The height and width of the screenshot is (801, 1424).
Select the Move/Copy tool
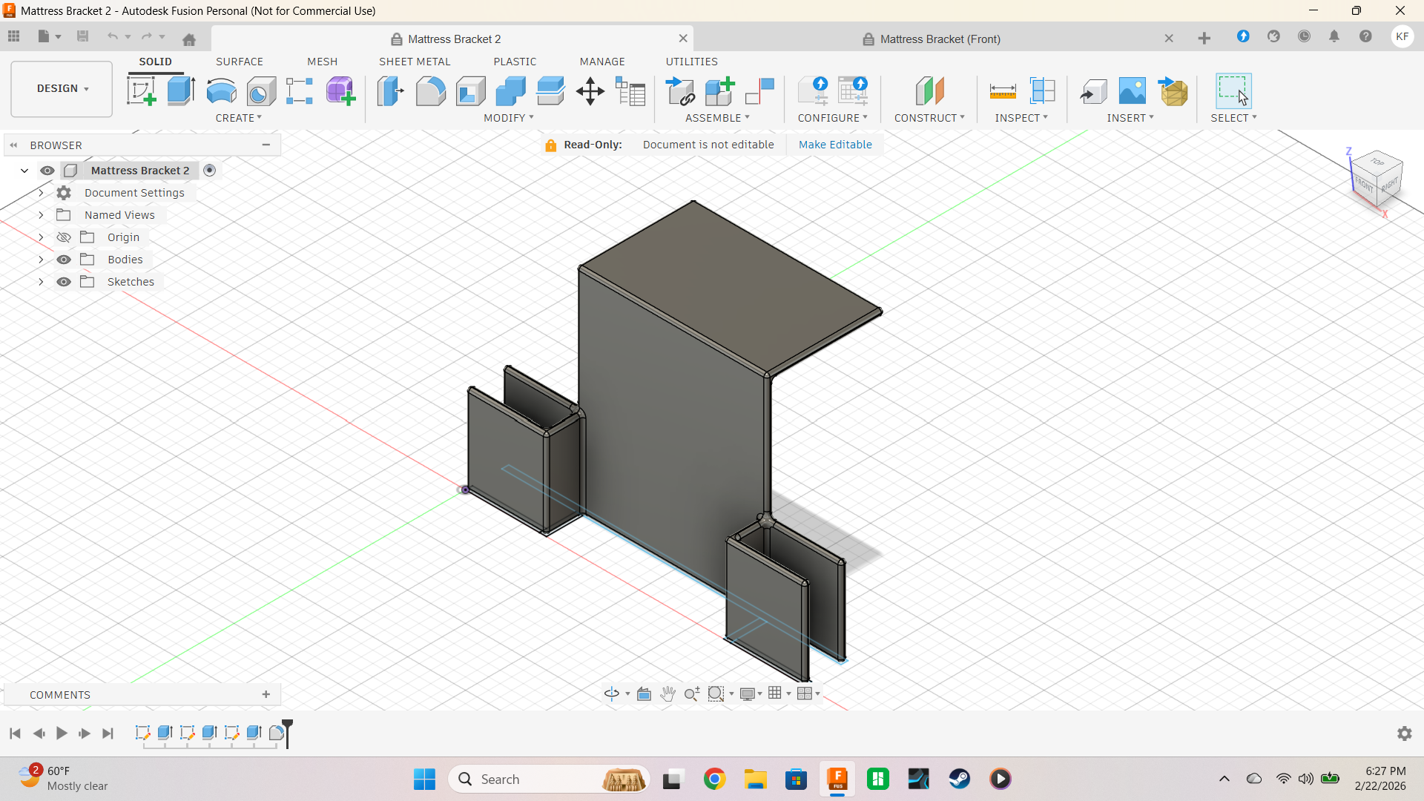pyautogui.click(x=590, y=91)
